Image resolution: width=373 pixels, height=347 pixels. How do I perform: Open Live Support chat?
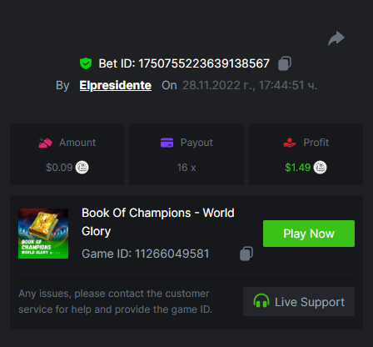(299, 302)
